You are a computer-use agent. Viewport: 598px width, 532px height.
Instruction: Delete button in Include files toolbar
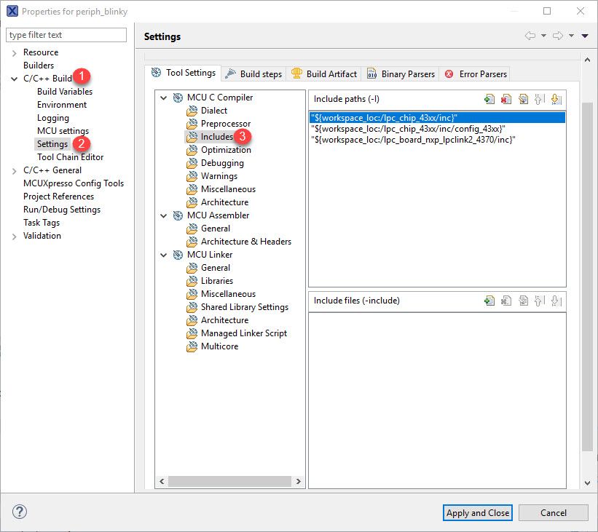coord(506,301)
